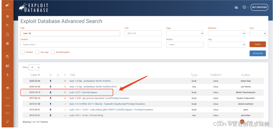Focus the CVE input field
273x129 pixels.
click(143, 33)
